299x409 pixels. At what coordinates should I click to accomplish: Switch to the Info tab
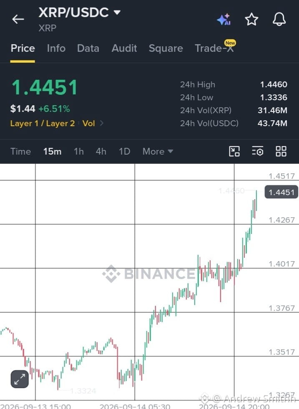coord(56,48)
